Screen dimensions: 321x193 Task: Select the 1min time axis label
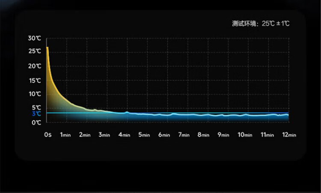(65, 135)
